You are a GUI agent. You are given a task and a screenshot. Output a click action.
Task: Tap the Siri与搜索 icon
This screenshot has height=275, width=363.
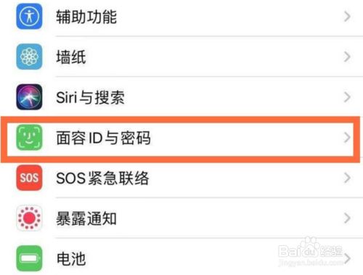[29, 97]
